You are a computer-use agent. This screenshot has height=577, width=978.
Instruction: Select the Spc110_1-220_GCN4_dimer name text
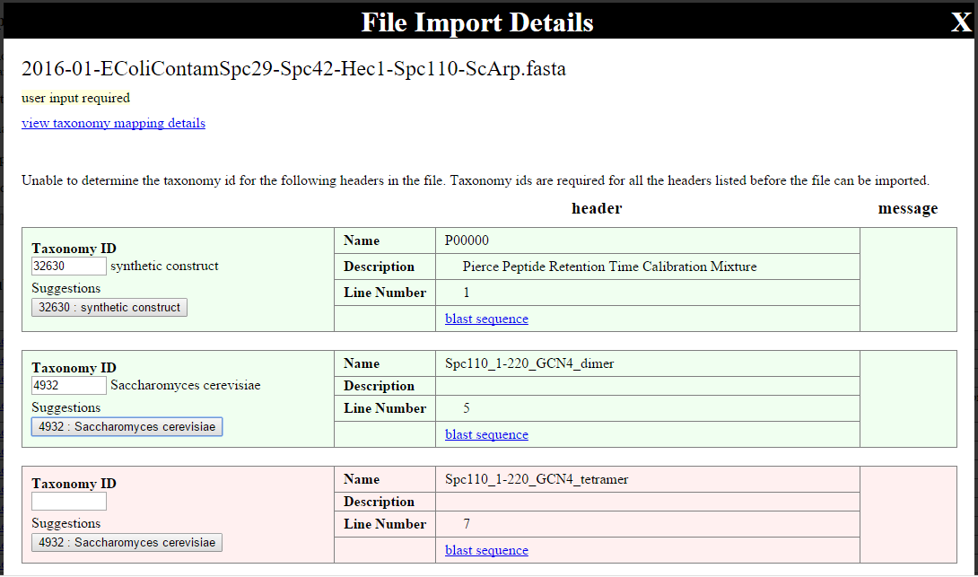point(529,363)
